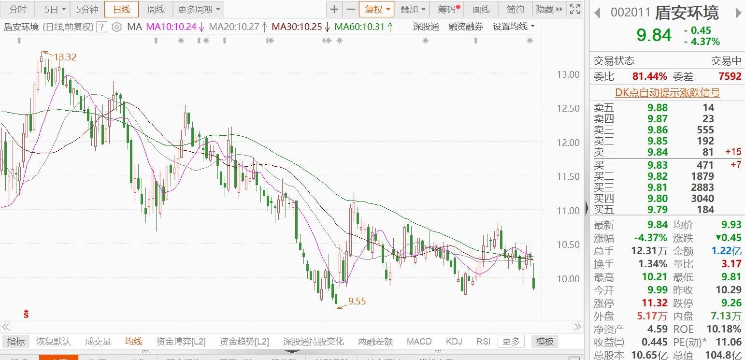Screen dimensions: 745x360
Task: Shift chart right with double-right arrow
Action: coord(578,327)
